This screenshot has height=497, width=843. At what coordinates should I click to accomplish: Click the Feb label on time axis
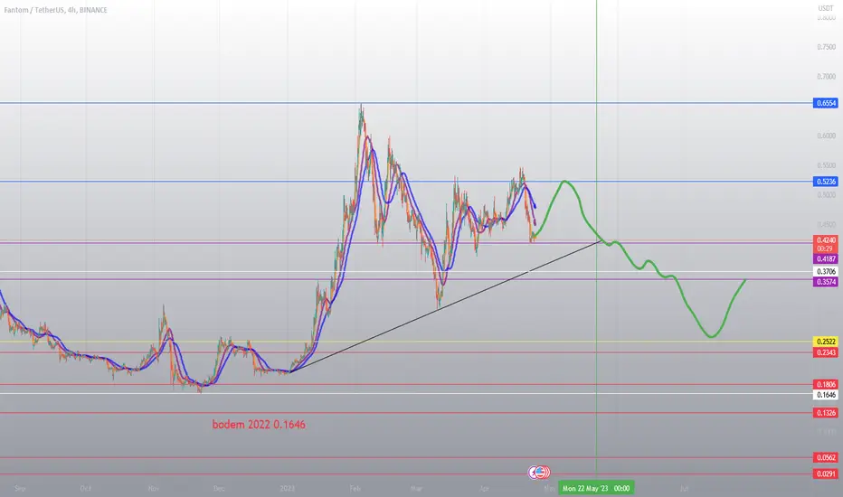[x=355, y=488]
